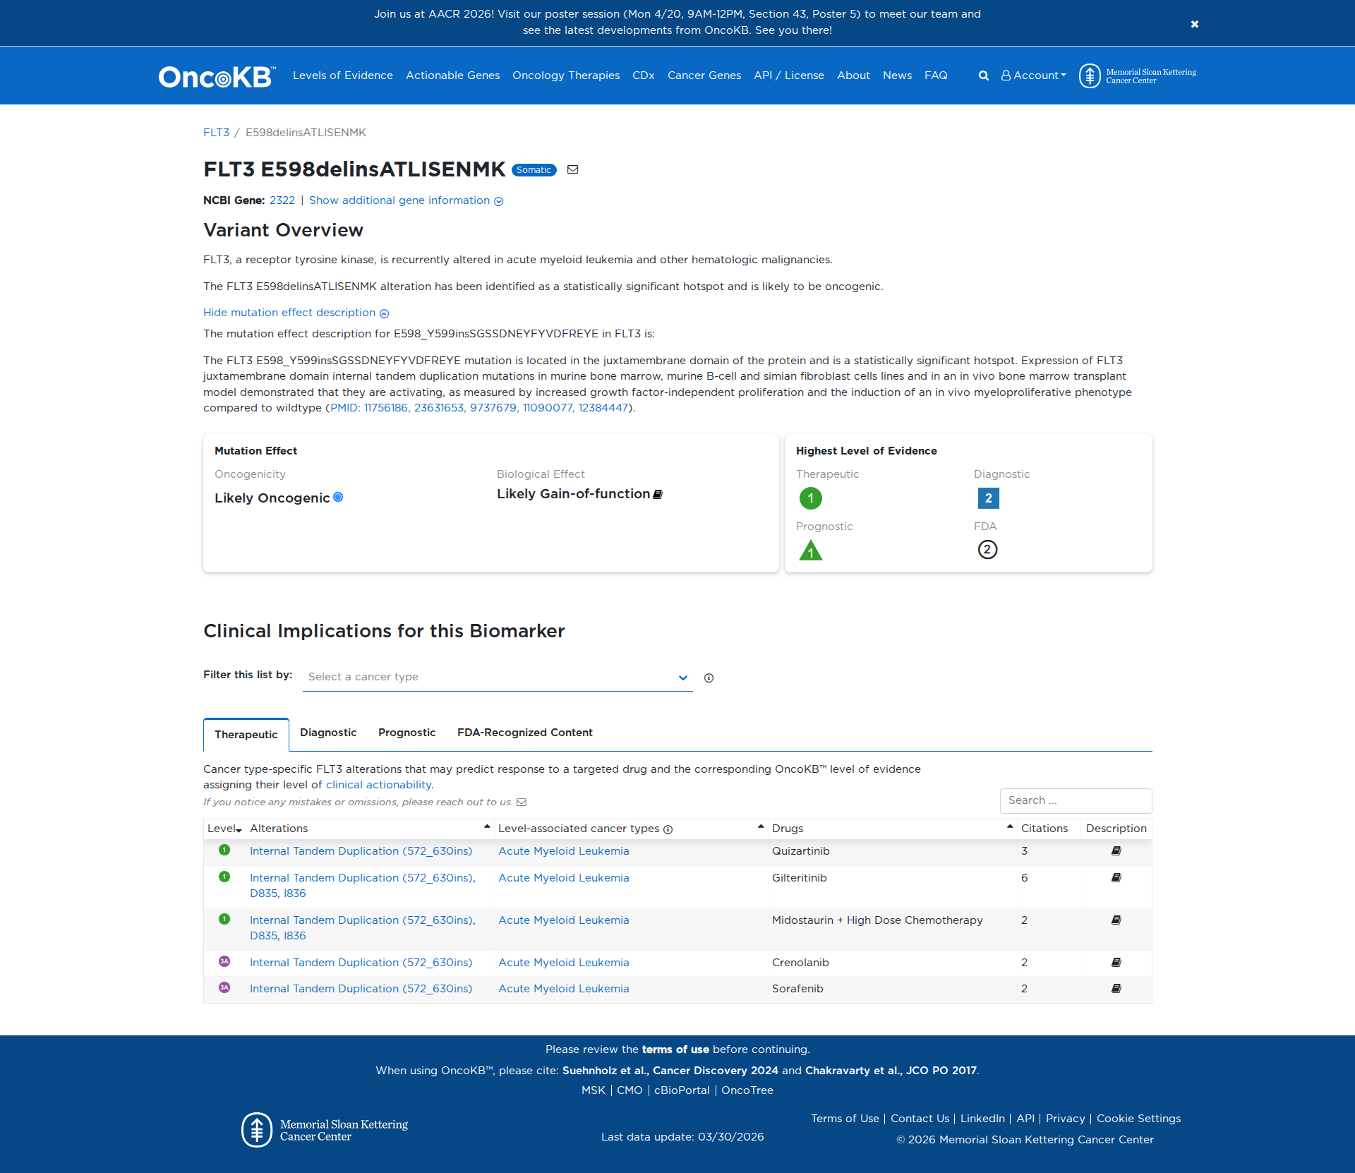Sort by Level-associated cancer types column
Screen dimensions: 1355x1173
click(631, 829)
